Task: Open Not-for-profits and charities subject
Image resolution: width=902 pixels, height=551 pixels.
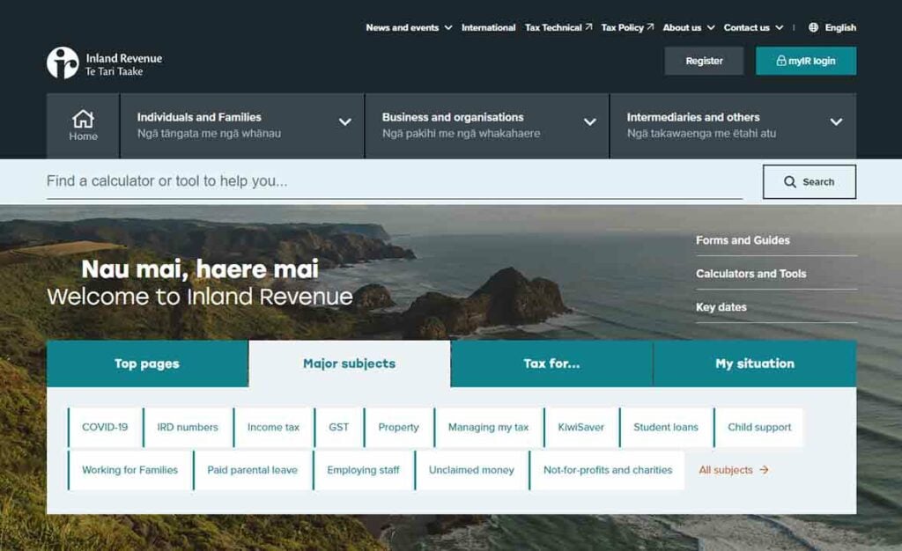Action: coord(608,470)
